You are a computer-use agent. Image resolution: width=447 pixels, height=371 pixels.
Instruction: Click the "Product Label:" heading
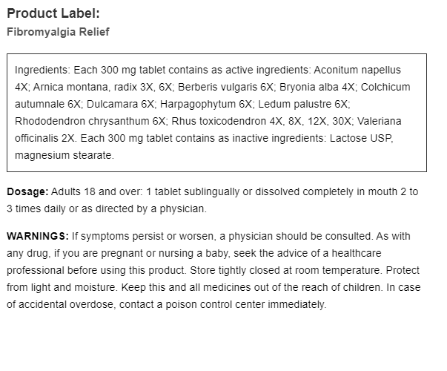click(x=53, y=14)
